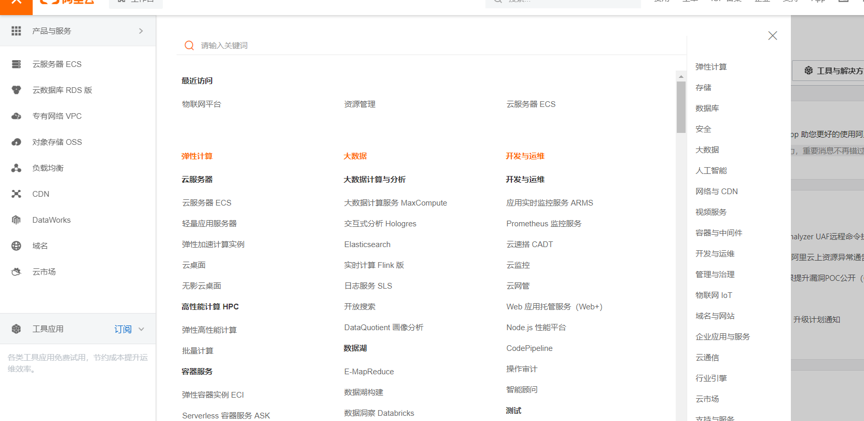Screen dimensions: 864x421
Task: Open DataQuotient 画像分析
Action: (384, 328)
